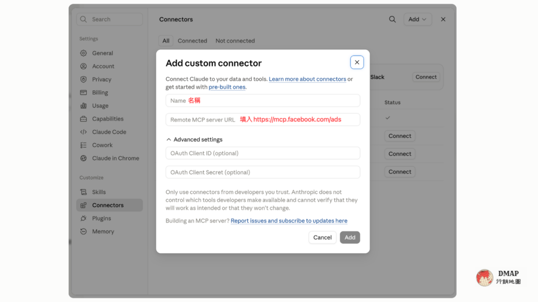Open Claude in Chrome settings
Screen dimensions: 538x302
click(x=109, y=158)
